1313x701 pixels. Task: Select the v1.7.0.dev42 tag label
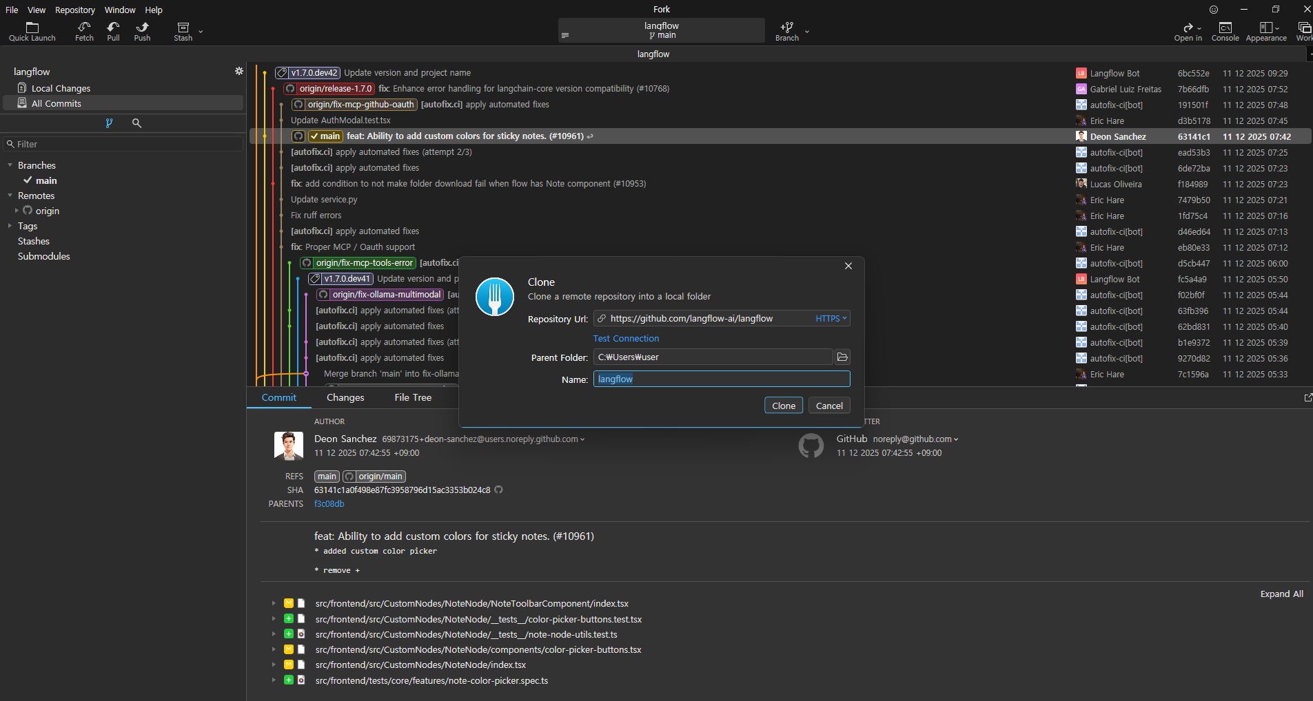click(x=307, y=73)
